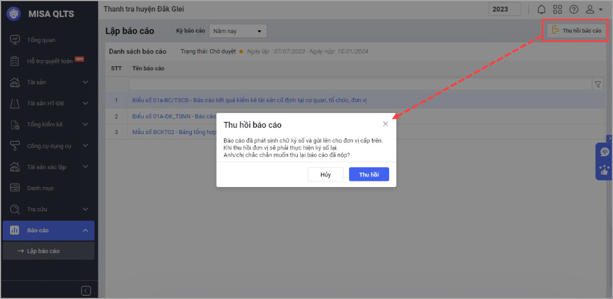This screenshot has height=299, width=613.
Task: Open the help question mark icon
Action: tap(574, 9)
